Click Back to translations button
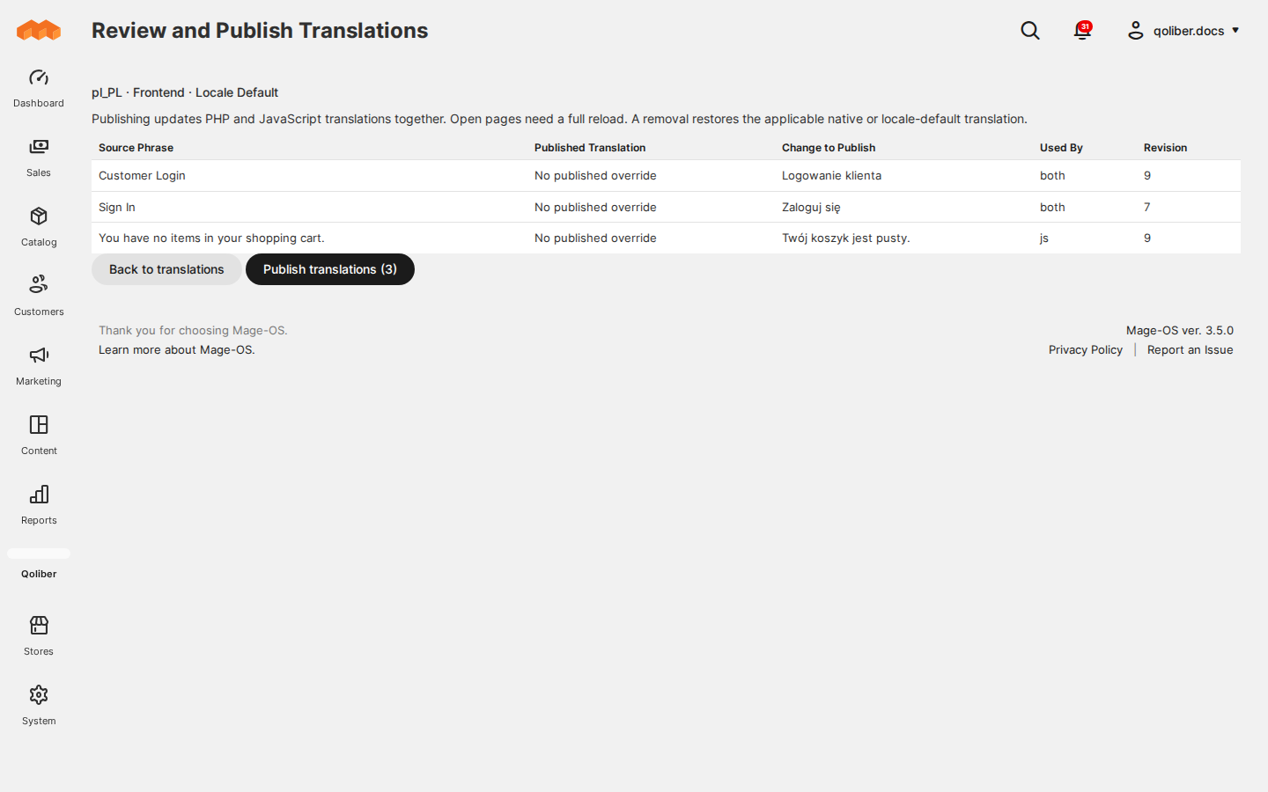Viewport: 1268px width, 792px height. pos(166,269)
